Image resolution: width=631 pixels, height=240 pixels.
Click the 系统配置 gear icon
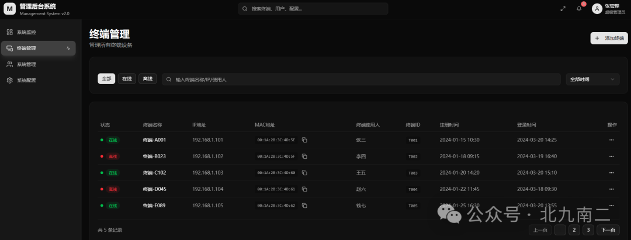click(10, 81)
